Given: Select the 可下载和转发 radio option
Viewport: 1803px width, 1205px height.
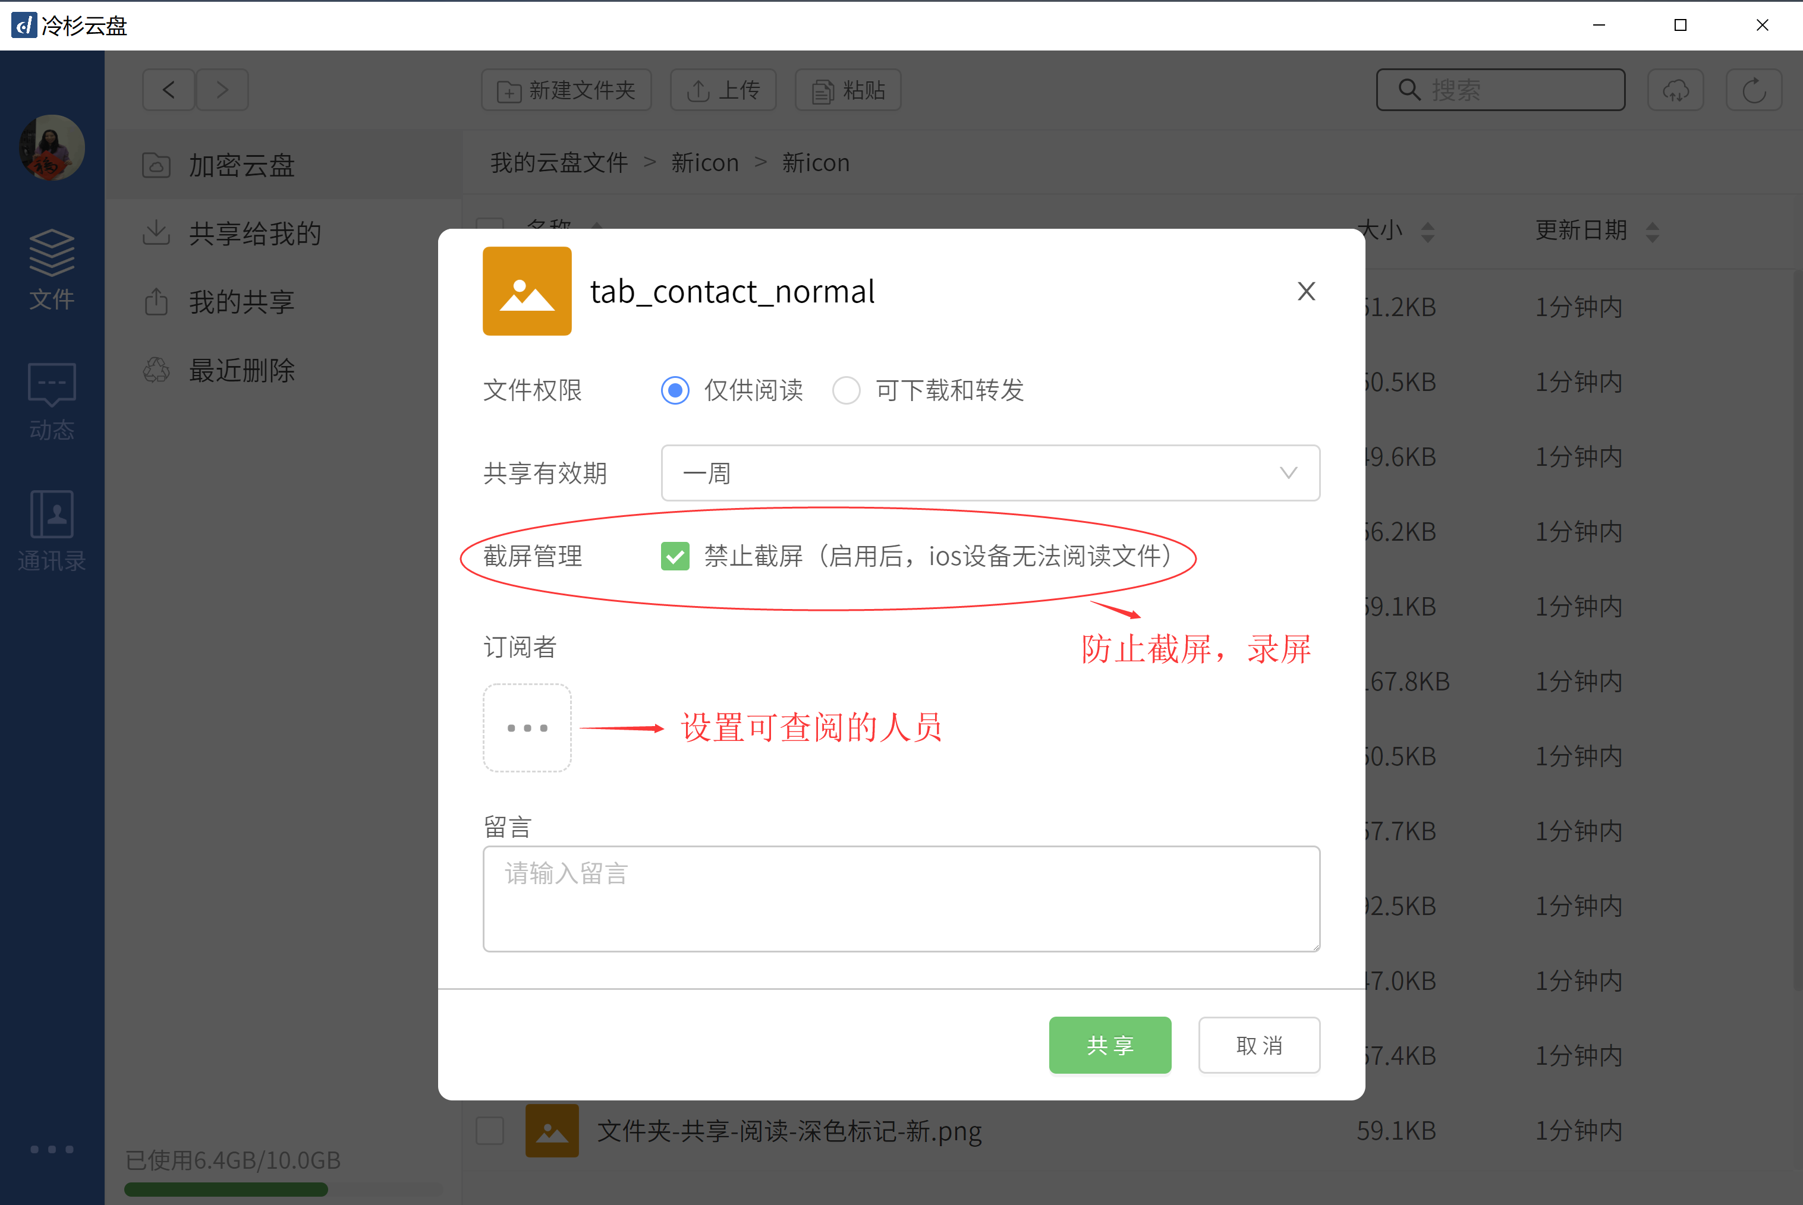Looking at the screenshot, I should [x=847, y=390].
